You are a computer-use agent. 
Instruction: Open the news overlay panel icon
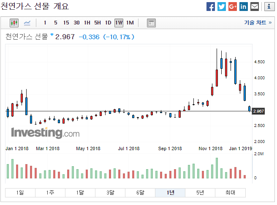[151, 23]
